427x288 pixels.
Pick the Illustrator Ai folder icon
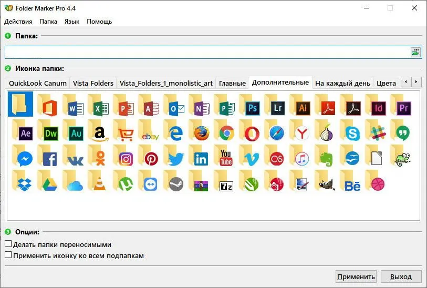pos(300,106)
